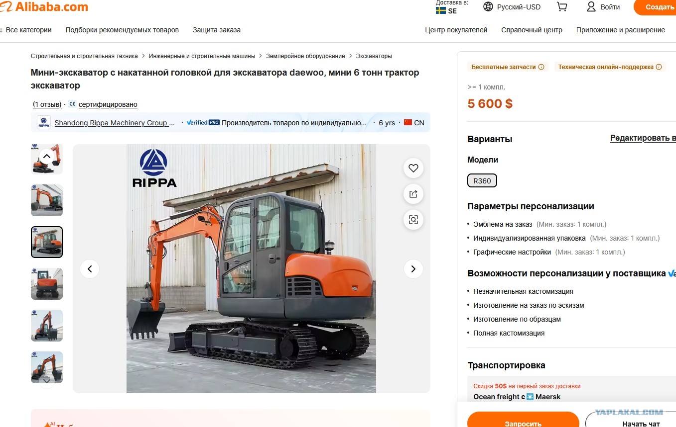Show previous product image with left arrow
The height and width of the screenshot is (427, 676).
click(x=90, y=269)
